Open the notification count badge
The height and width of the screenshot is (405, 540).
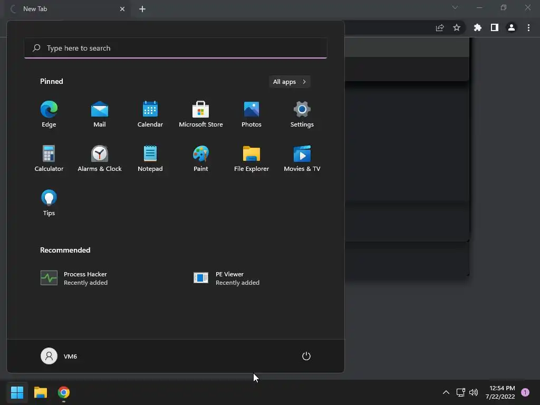tap(525, 392)
